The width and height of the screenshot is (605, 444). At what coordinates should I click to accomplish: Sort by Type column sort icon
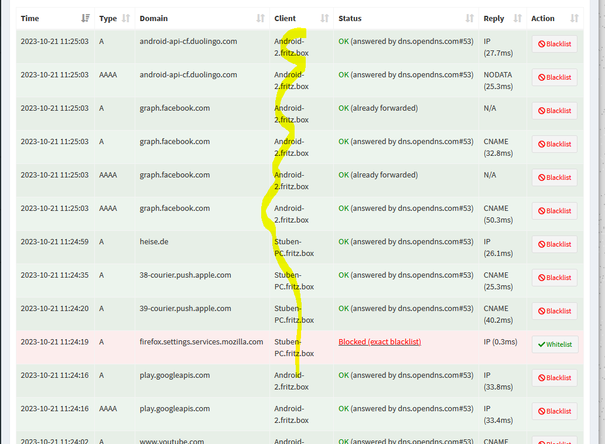(x=126, y=18)
